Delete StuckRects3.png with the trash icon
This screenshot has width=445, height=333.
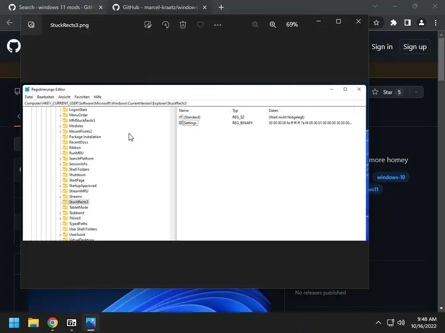click(x=183, y=25)
